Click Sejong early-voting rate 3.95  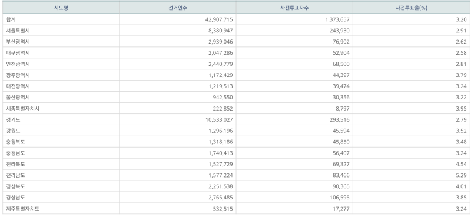pos(461,109)
